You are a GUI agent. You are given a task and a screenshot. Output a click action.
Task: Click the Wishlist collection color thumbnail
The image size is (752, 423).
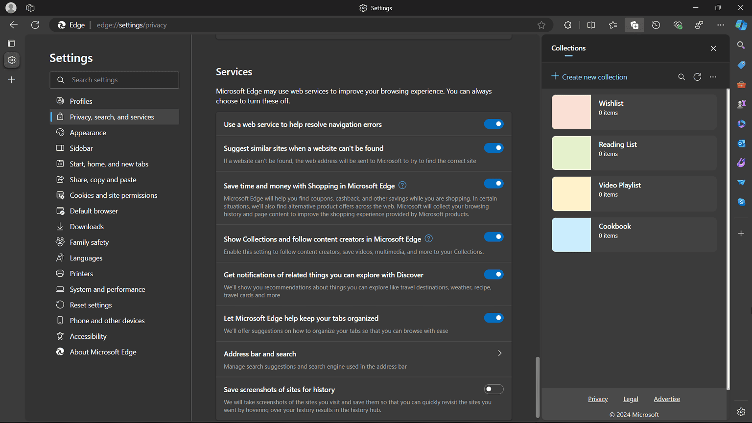click(x=571, y=112)
